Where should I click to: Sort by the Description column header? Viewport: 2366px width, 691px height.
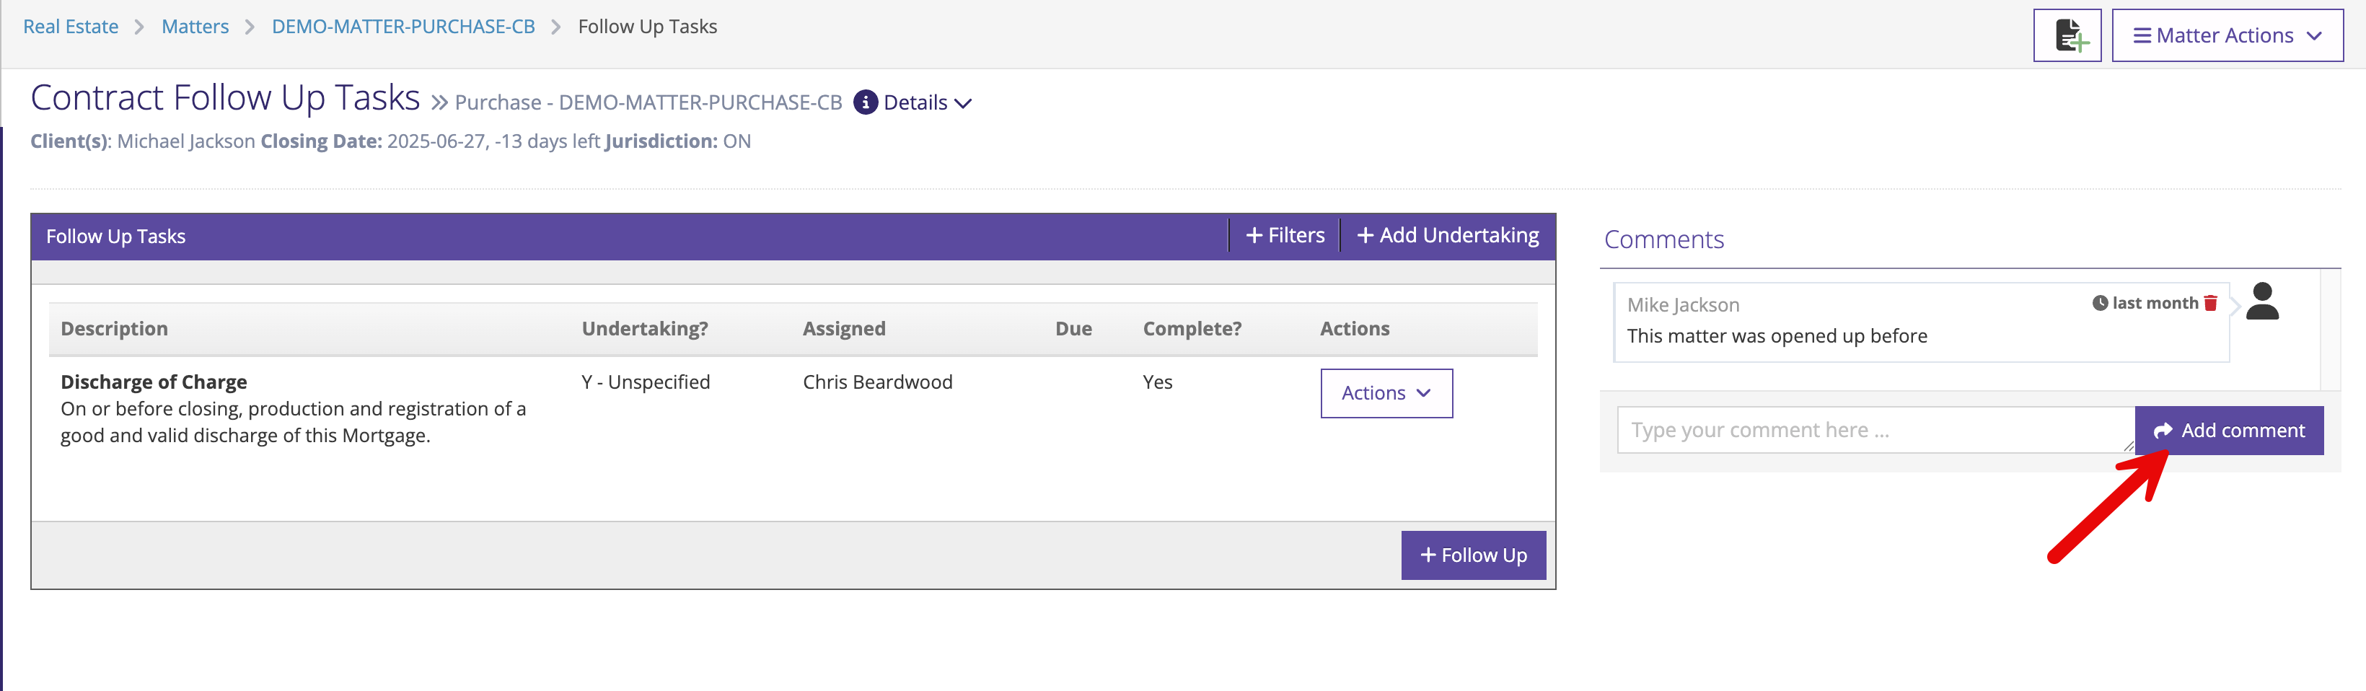(114, 329)
